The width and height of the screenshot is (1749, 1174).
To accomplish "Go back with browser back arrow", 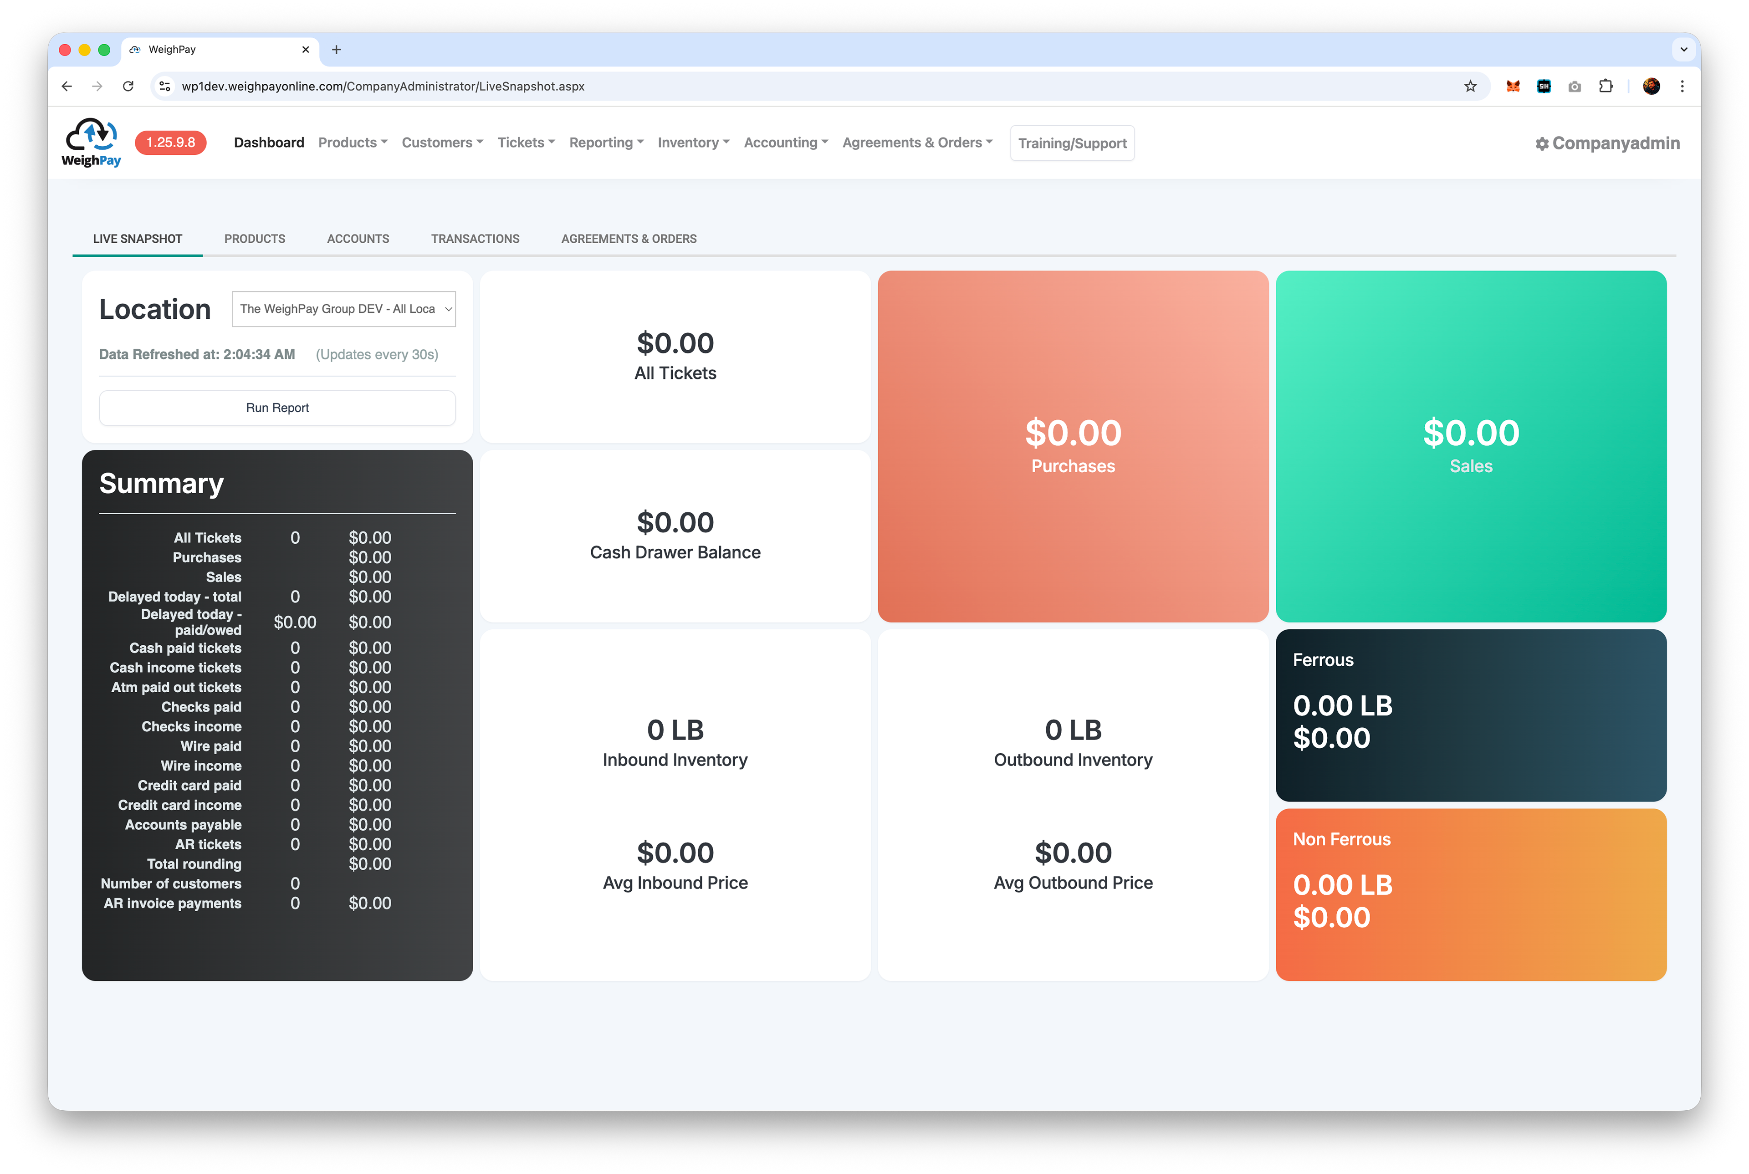I will pos(66,86).
